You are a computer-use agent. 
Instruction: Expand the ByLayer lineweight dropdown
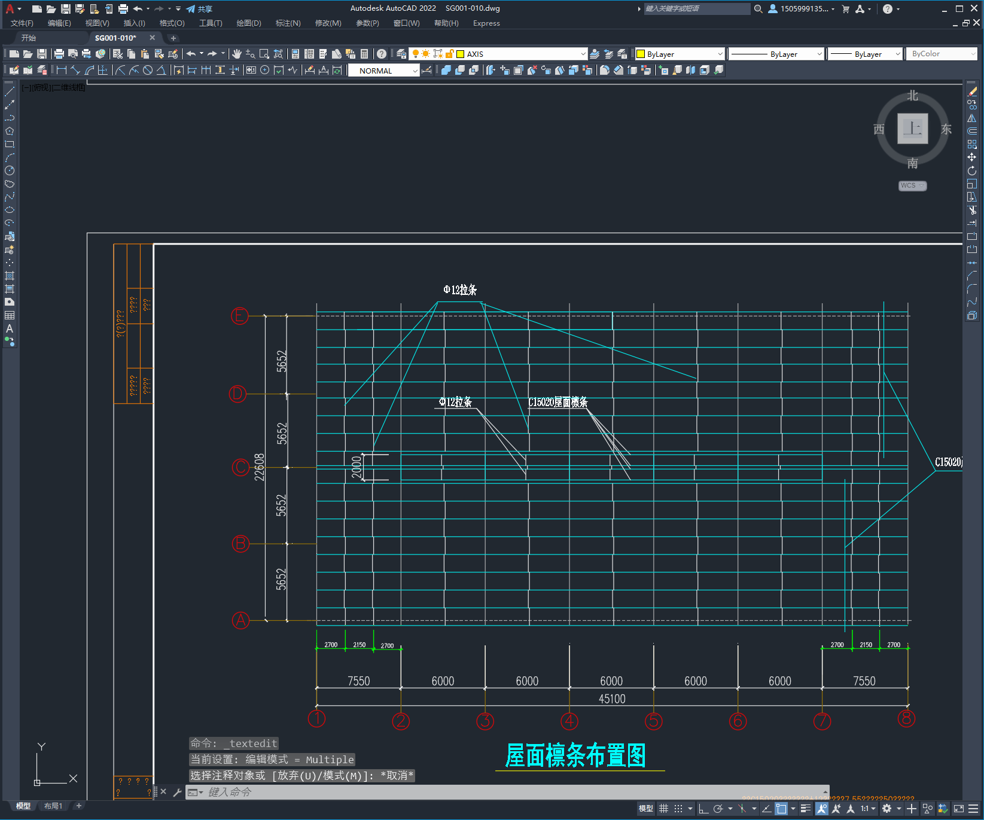coord(897,54)
